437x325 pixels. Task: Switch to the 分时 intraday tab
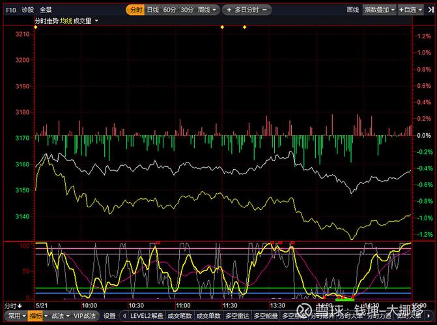tap(135, 10)
